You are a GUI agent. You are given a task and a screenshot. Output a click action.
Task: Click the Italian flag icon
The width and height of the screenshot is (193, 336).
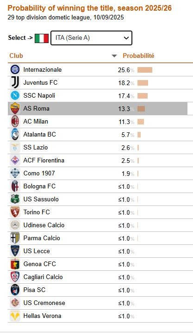click(42, 38)
